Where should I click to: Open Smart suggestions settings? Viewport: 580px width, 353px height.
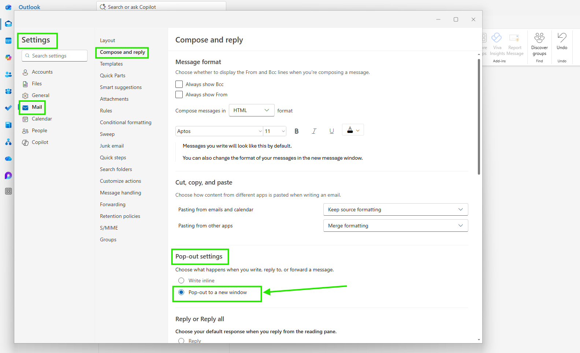[x=121, y=87]
